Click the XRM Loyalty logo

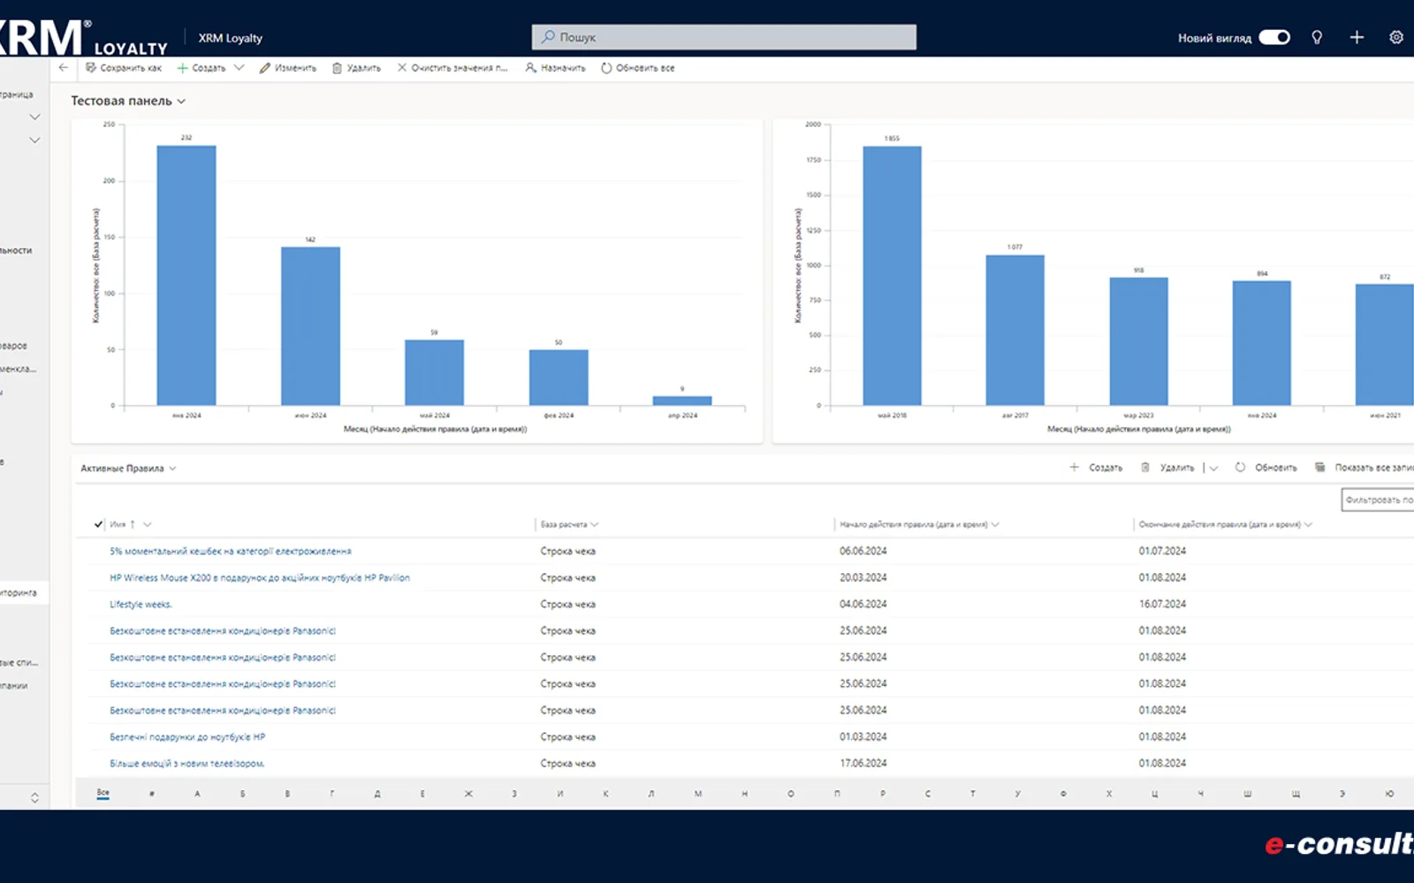84,38
